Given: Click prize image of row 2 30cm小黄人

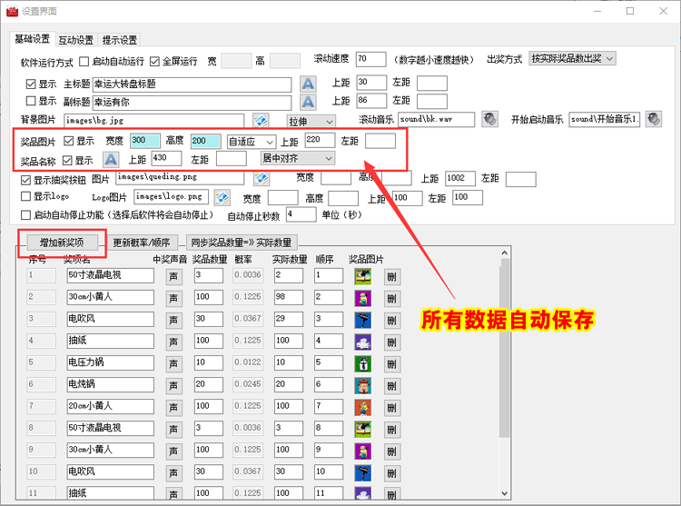Looking at the screenshot, I should pos(363,298).
